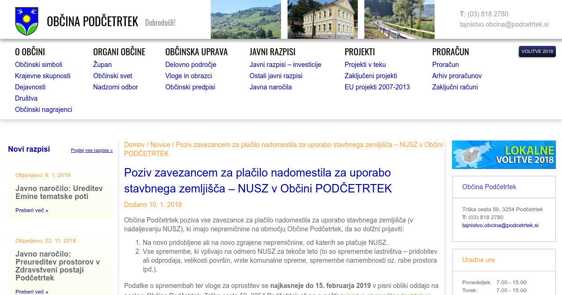Viewport: 562px width, 295px height.
Task: Open Arhiv proračunov link
Action: 457,76
